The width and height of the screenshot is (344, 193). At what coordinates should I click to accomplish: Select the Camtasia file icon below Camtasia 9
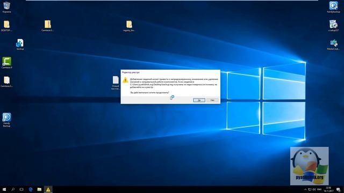click(x=6, y=81)
